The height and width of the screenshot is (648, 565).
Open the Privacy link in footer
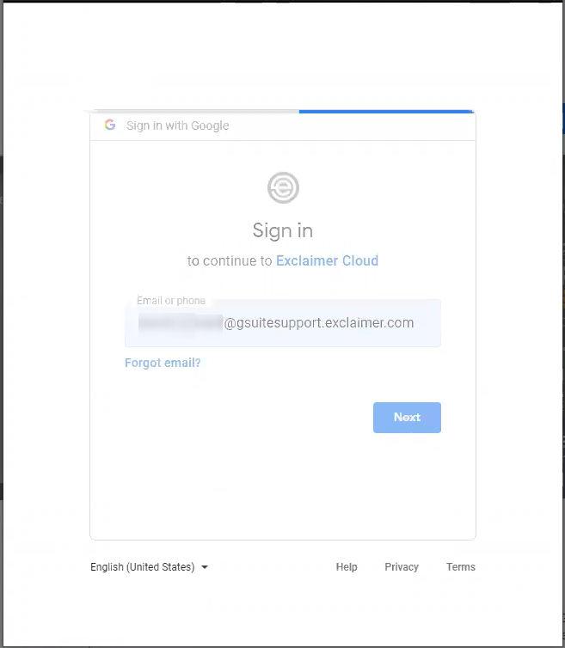coord(402,567)
